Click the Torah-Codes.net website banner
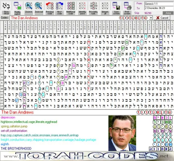The width and height of the screenshot is (174, 161). point(87,156)
